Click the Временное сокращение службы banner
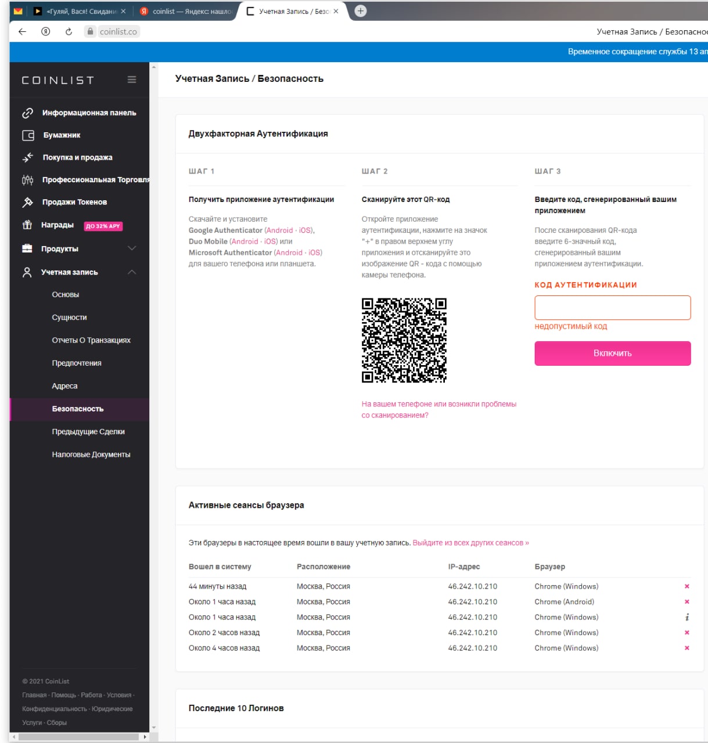This screenshot has width=708, height=743. [x=637, y=52]
